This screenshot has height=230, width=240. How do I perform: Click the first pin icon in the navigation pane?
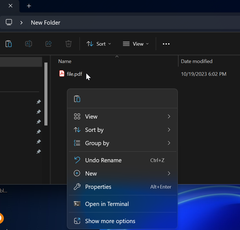[x=39, y=102]
